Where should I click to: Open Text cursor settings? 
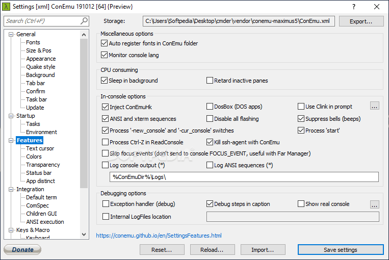click(x=40, y=148)
